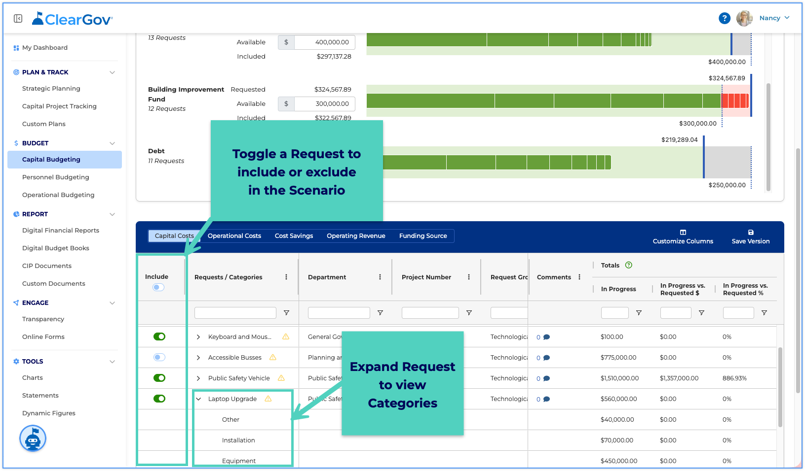The image size is (805, 471).
Task: Open comments bubble for Accessible Busses
Action: pos(546,358)
